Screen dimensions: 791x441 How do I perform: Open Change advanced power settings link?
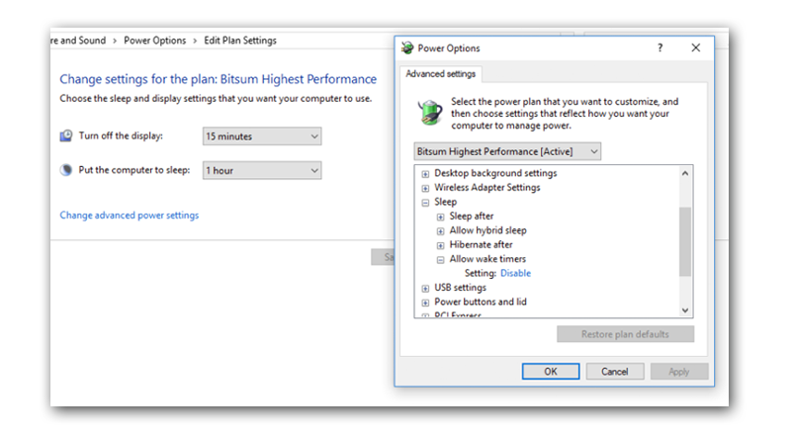click(130, 215)
